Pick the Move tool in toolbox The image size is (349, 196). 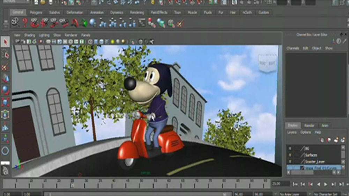pos(5,78)
